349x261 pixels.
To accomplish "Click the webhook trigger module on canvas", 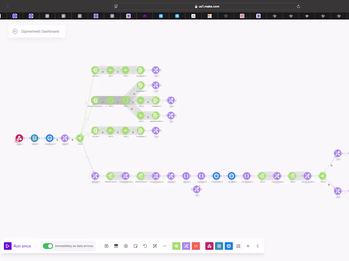I will pyautogui.click(x=19, y=138).
